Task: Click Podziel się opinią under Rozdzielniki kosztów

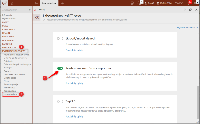Action: pyautogui.click(x=74, y=83)
